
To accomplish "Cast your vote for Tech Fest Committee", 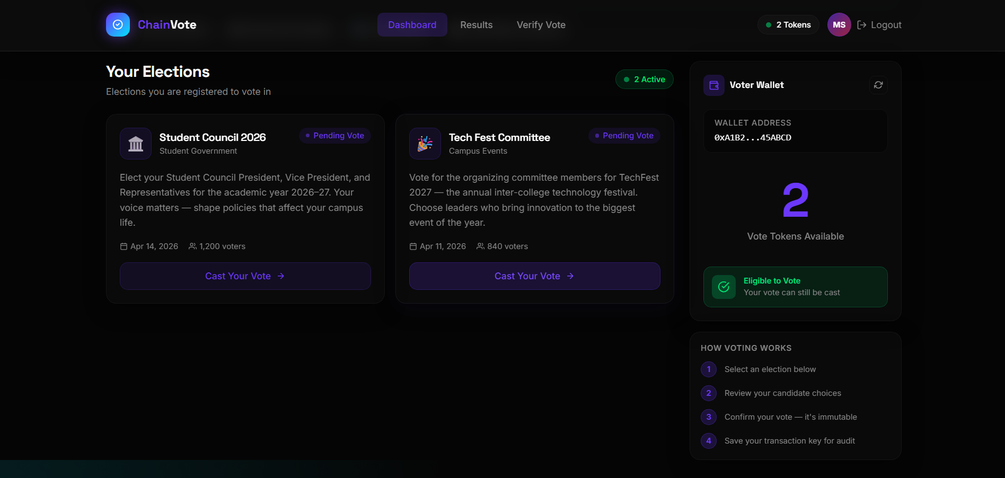I will click(534, 276).
